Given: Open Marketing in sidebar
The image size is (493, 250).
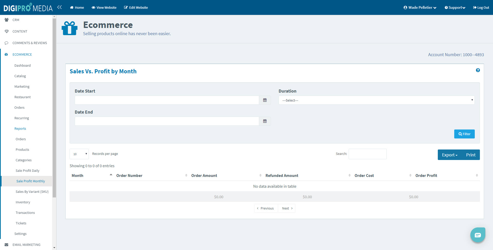Looking at the screenshot, I should tap(22, 87).
